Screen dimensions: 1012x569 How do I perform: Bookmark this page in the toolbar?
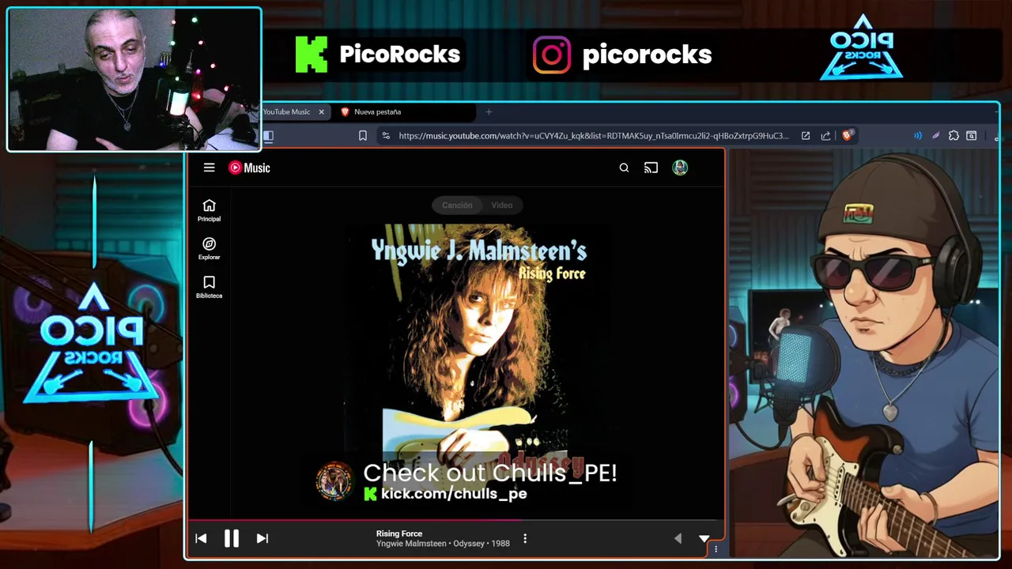pyautogui.click(x=363, y=136)
